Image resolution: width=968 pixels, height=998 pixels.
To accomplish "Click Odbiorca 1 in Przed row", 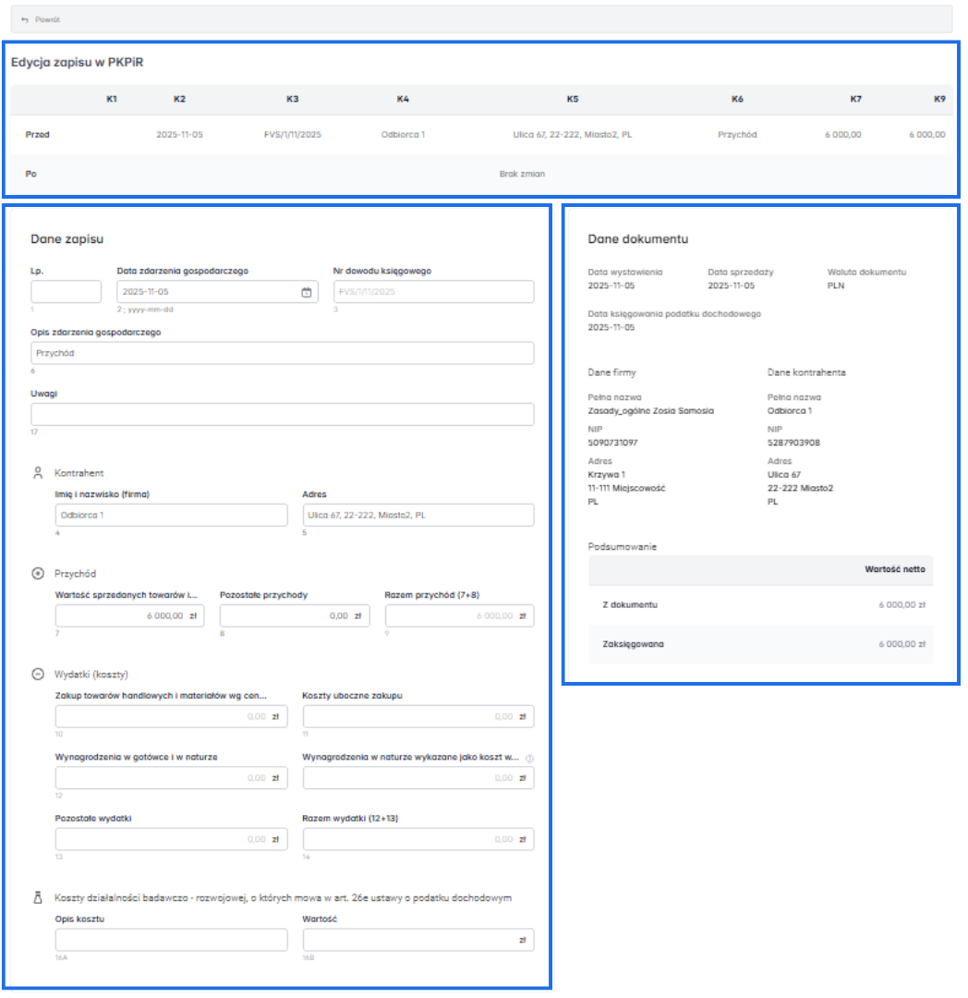I will pos(404,135).
